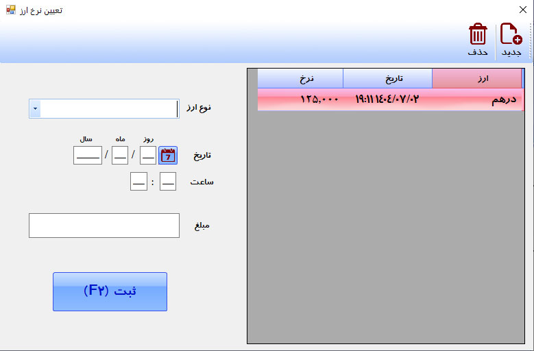Select the درهم currency cell
The width and height of the screenshot is (534, 351).
476,99
